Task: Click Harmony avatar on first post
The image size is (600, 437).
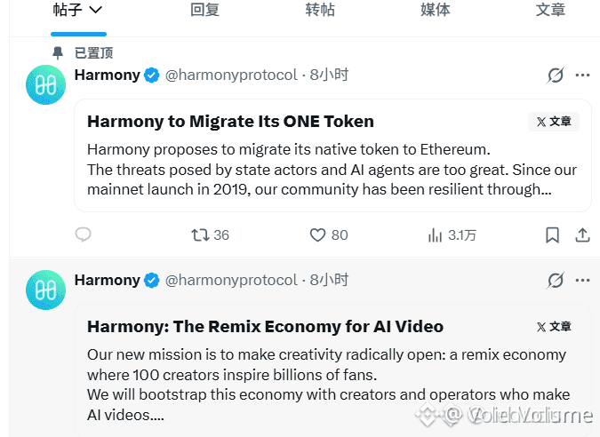Action: [x=45, y=84]
